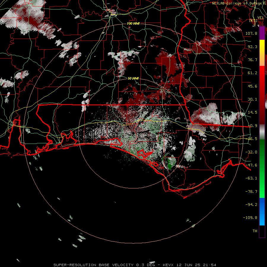Viewport: 267px width, 267px height.
Task: Click the 100 NMI range ring label
Action: pos(133,23)
